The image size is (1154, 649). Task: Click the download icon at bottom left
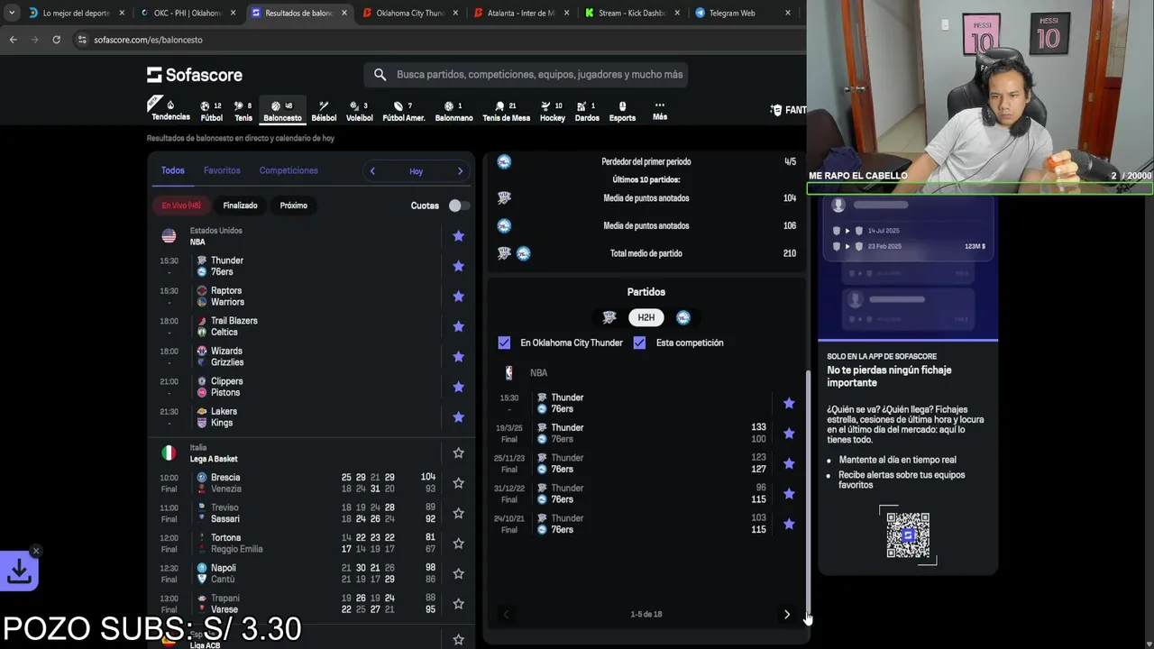tap(19, 571)
